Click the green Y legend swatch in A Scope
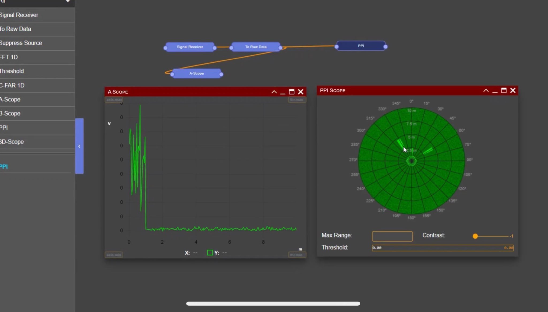This screenshot has height=312, width=548. [x=210, y=253]
